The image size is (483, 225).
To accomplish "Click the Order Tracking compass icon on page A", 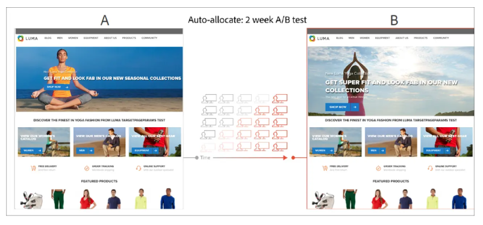I will pyautogui.click(x=87, y=168).
